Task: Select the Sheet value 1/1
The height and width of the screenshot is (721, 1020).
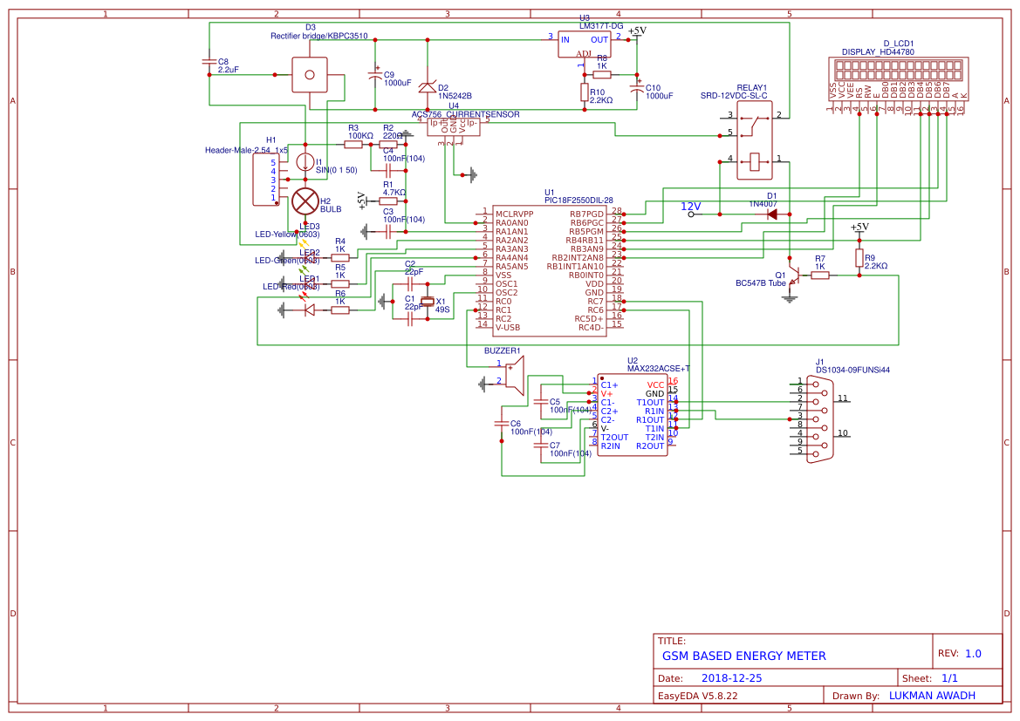Action: (x=949, y=678)
